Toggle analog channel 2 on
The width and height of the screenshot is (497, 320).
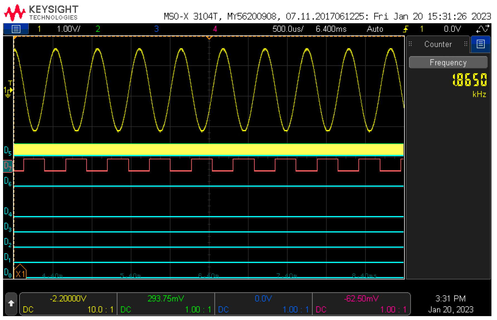(98, 29)
